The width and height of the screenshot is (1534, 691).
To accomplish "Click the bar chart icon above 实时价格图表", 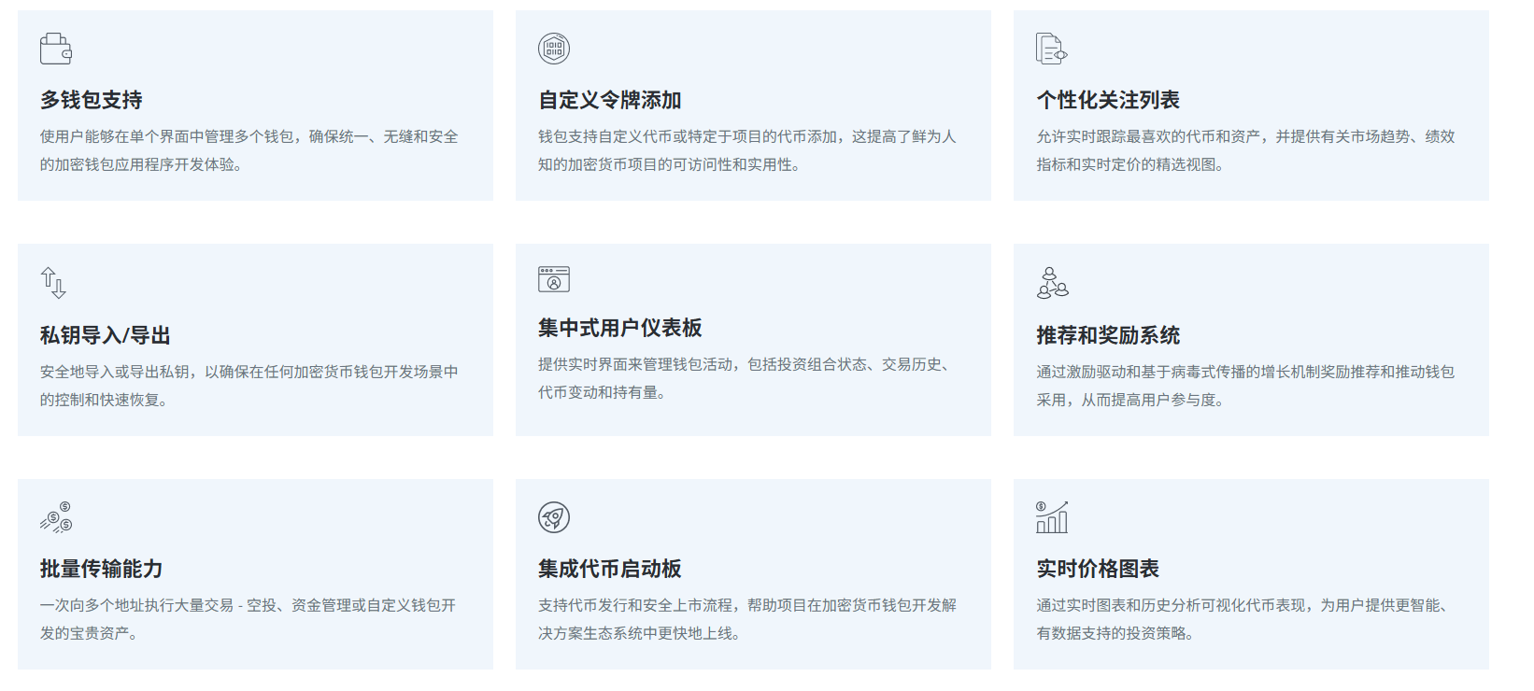I will (1052, 517).
